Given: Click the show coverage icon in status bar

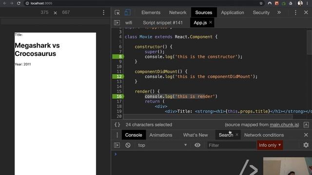Looking at the screenshot, I should tap(306, 124).
